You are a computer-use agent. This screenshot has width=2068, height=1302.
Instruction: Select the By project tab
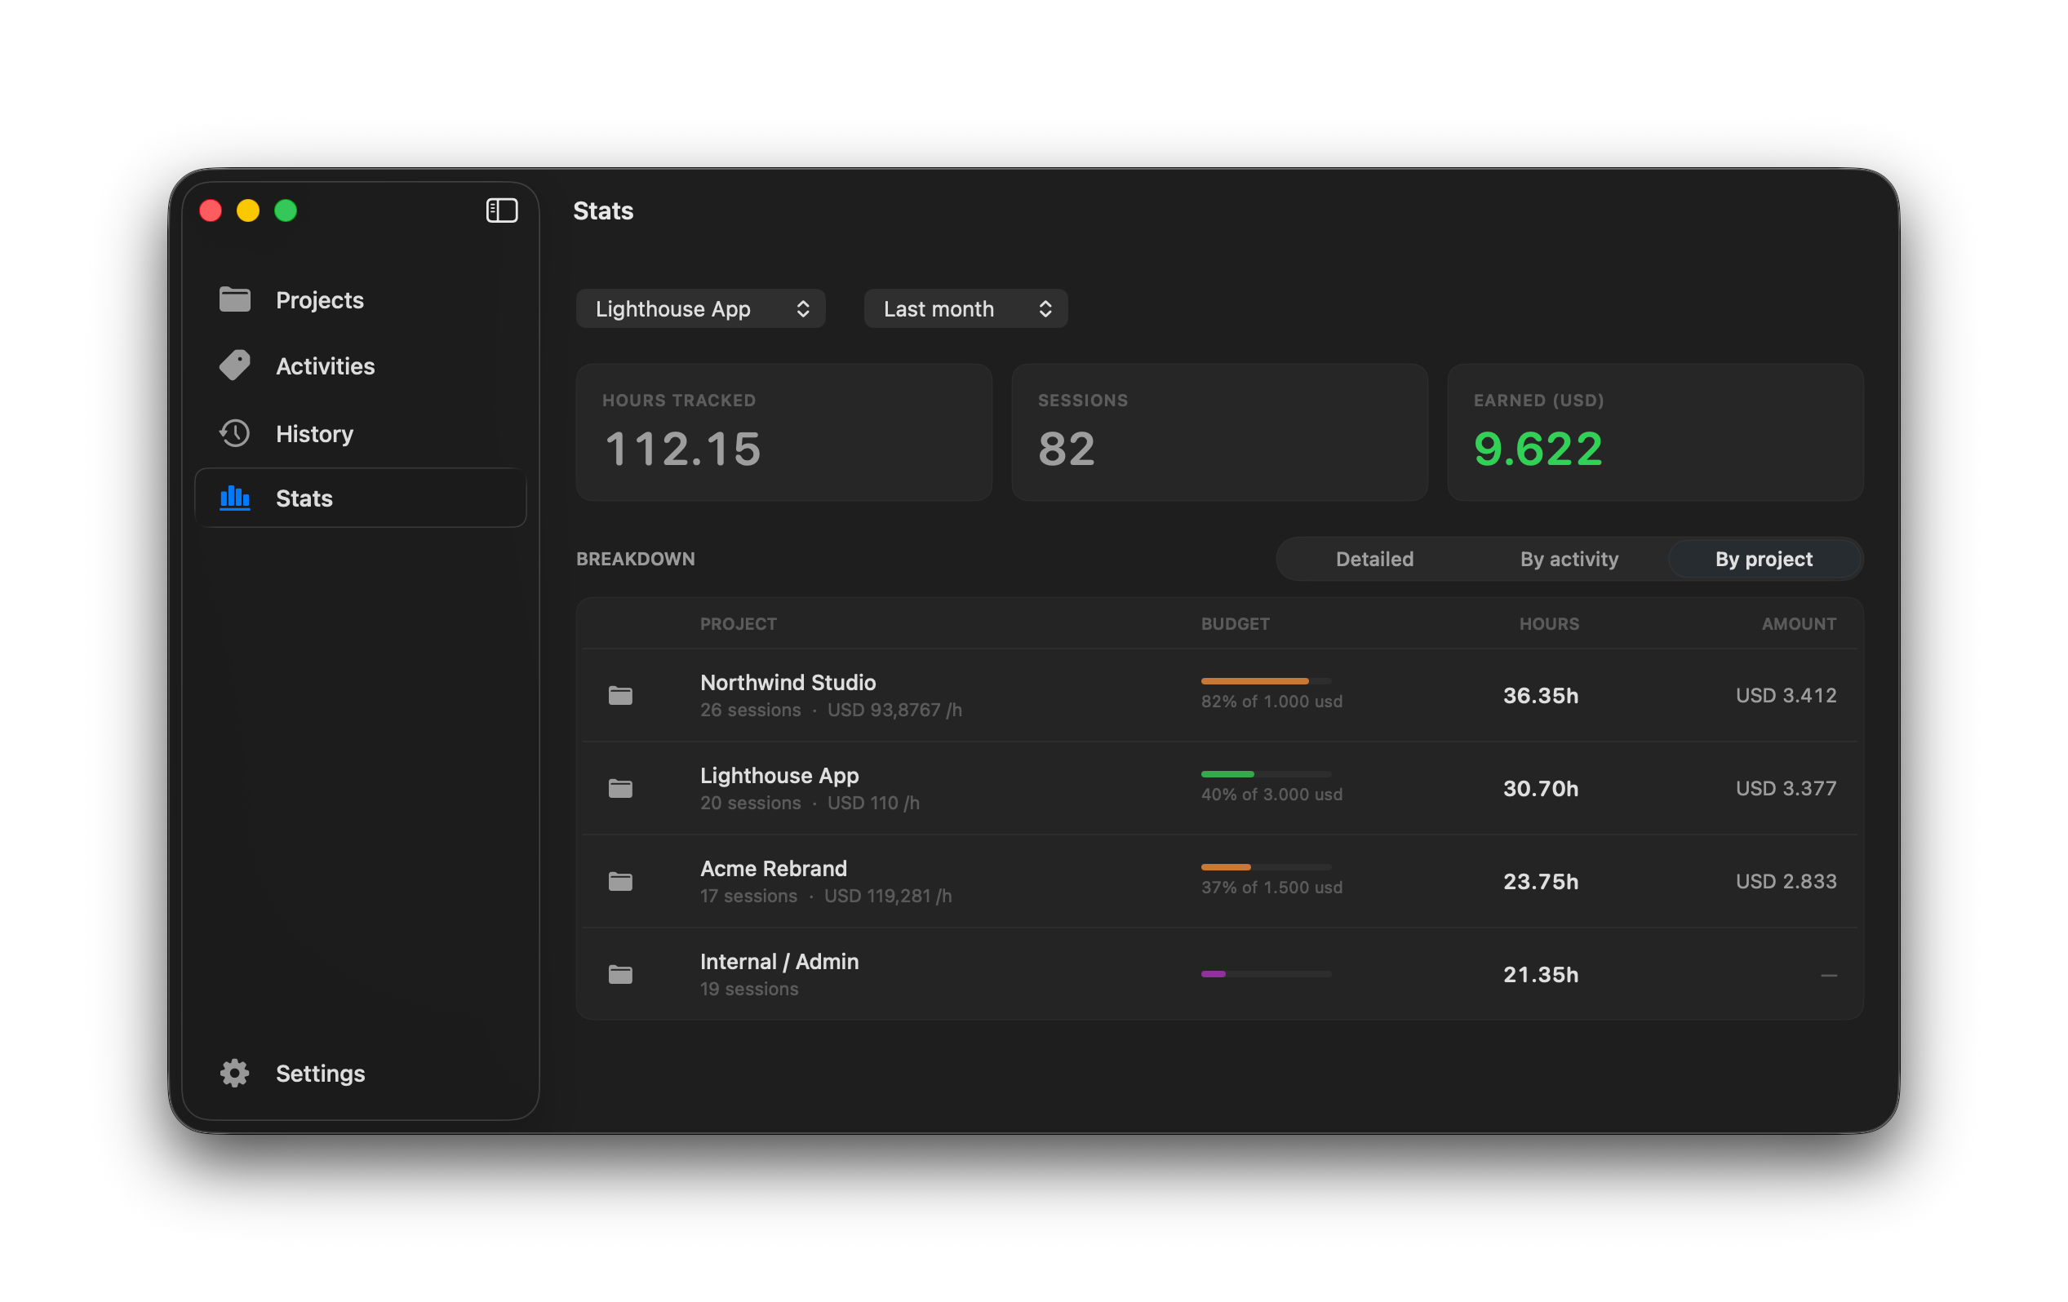coord(1764,559)
